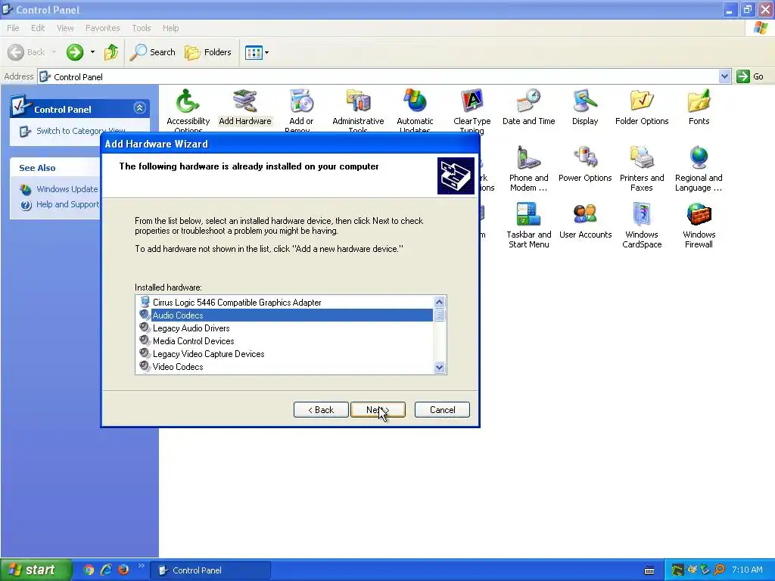Click the green Forward arrow toolbar button
Image resolution: width=775 pixels, height=581 pixels.
point(75,52)
